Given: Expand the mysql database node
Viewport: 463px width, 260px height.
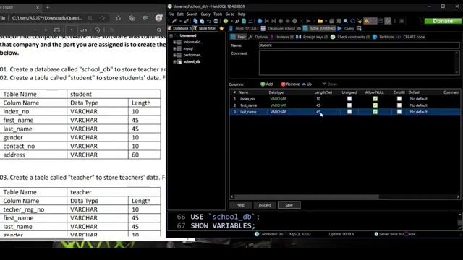Looking at the screenshot, I should (174, 48).
